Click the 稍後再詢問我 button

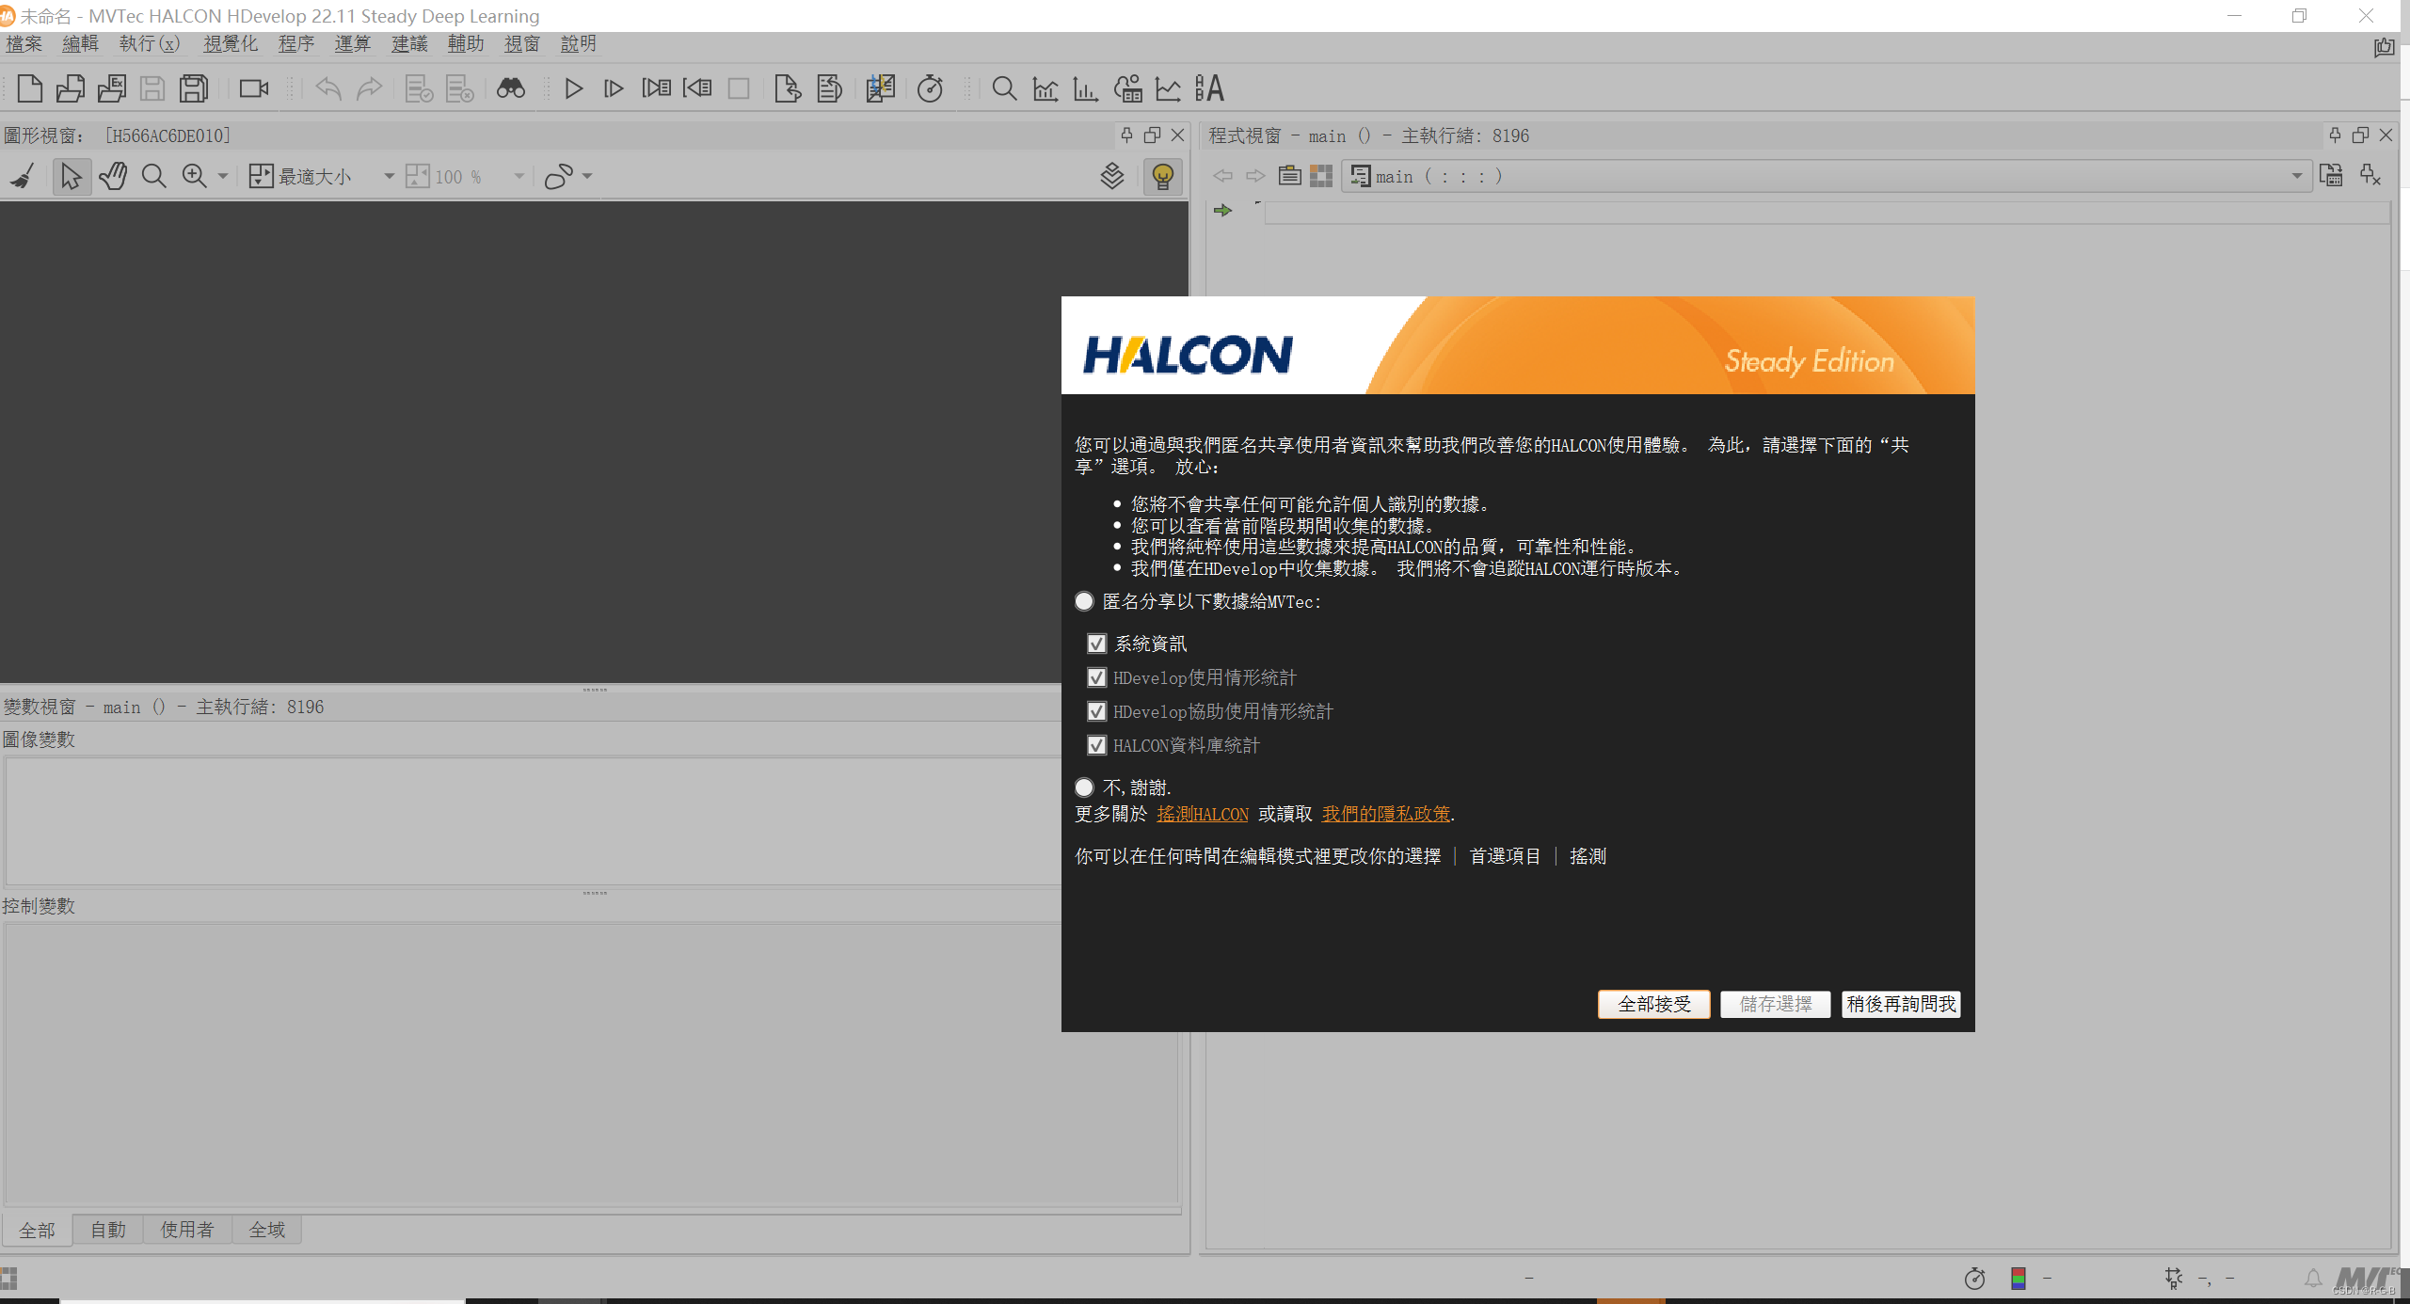coord(1902,1004)
